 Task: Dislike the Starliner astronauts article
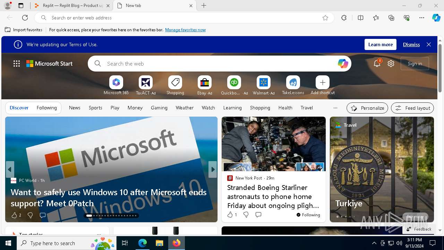(x=246, y=215)
